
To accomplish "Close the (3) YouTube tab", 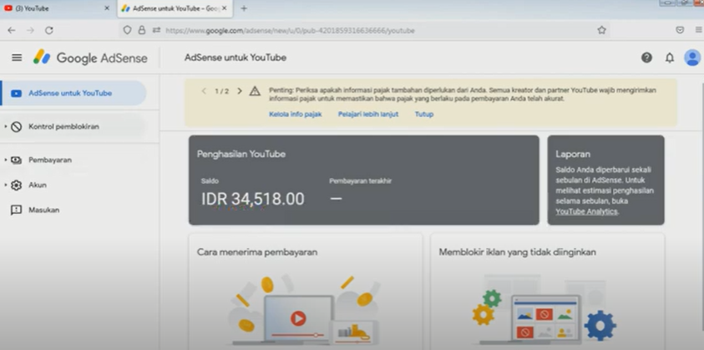I will tap(107, 8).
